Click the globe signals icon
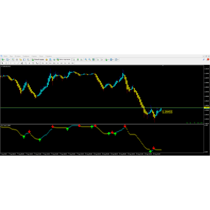210x210 pixels. pyautogui.click(x=54, y=59)
